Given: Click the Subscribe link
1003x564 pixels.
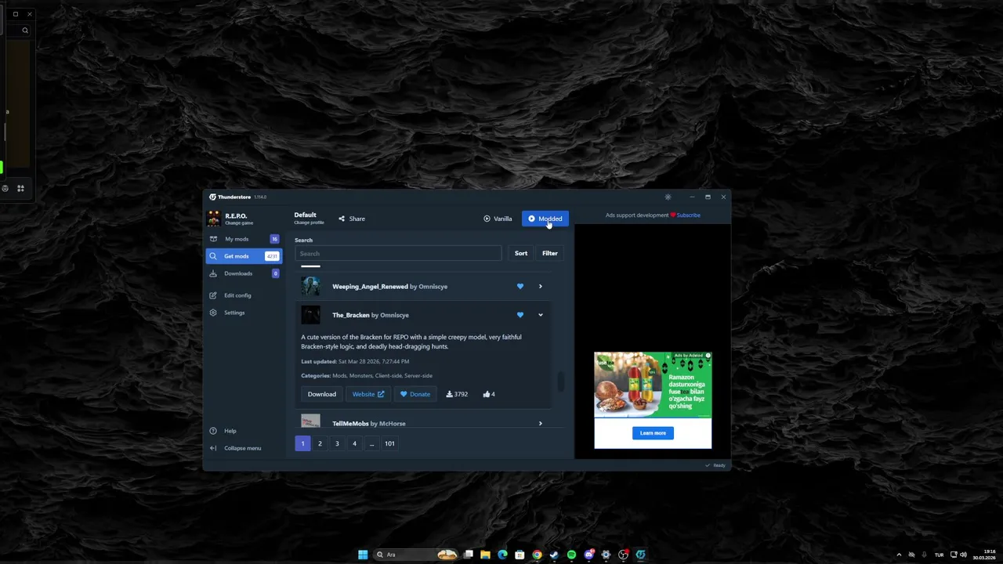Looking at the screenshot, I should (688, 215).
